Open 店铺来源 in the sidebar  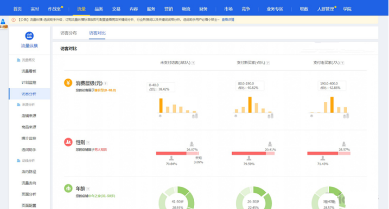pos(29,116)
